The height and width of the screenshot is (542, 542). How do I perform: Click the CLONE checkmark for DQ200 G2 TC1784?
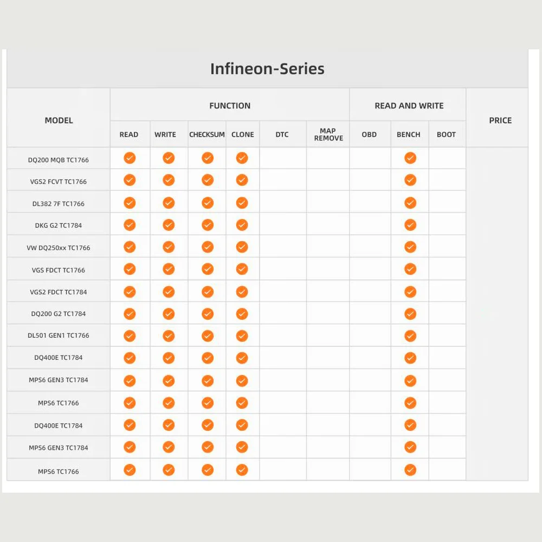[242, 314]
